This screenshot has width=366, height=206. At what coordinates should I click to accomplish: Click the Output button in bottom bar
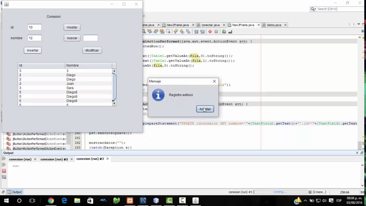(x=15, y=192)
